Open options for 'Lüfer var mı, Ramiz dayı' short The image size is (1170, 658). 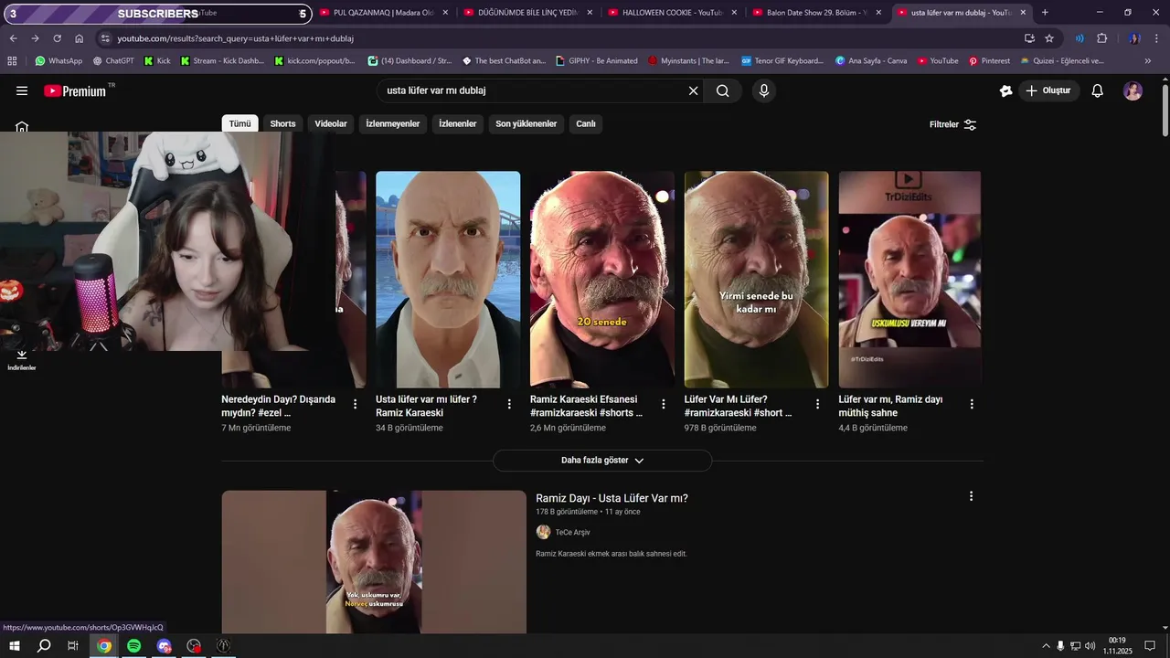click(x=972, y=404)
